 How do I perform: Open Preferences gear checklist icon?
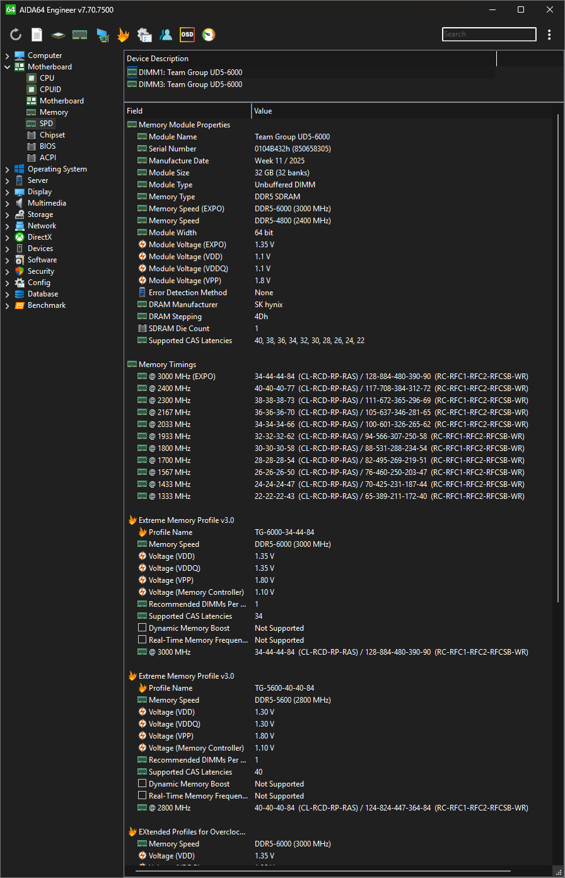[x=144, y=35]
